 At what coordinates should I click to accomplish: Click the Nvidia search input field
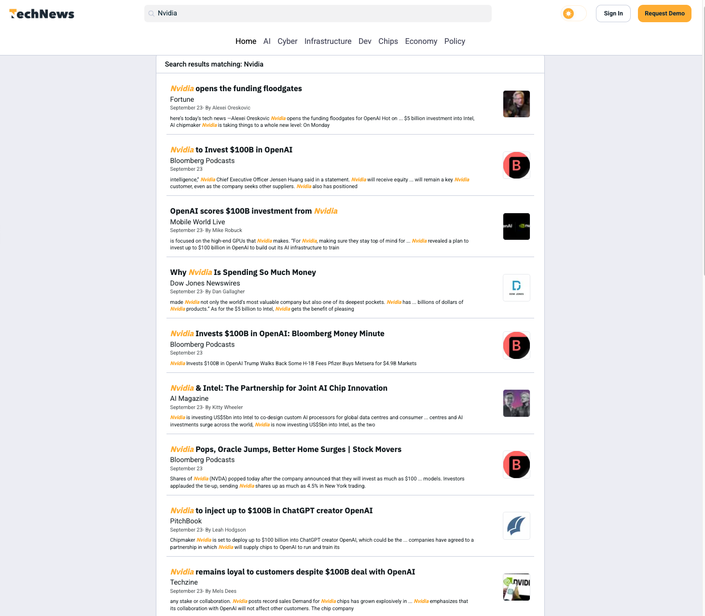pyautogui.click(x=318, y=14)
